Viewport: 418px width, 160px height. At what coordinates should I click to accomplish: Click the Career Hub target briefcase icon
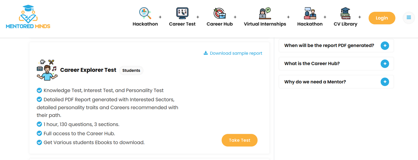pos(220,13)
